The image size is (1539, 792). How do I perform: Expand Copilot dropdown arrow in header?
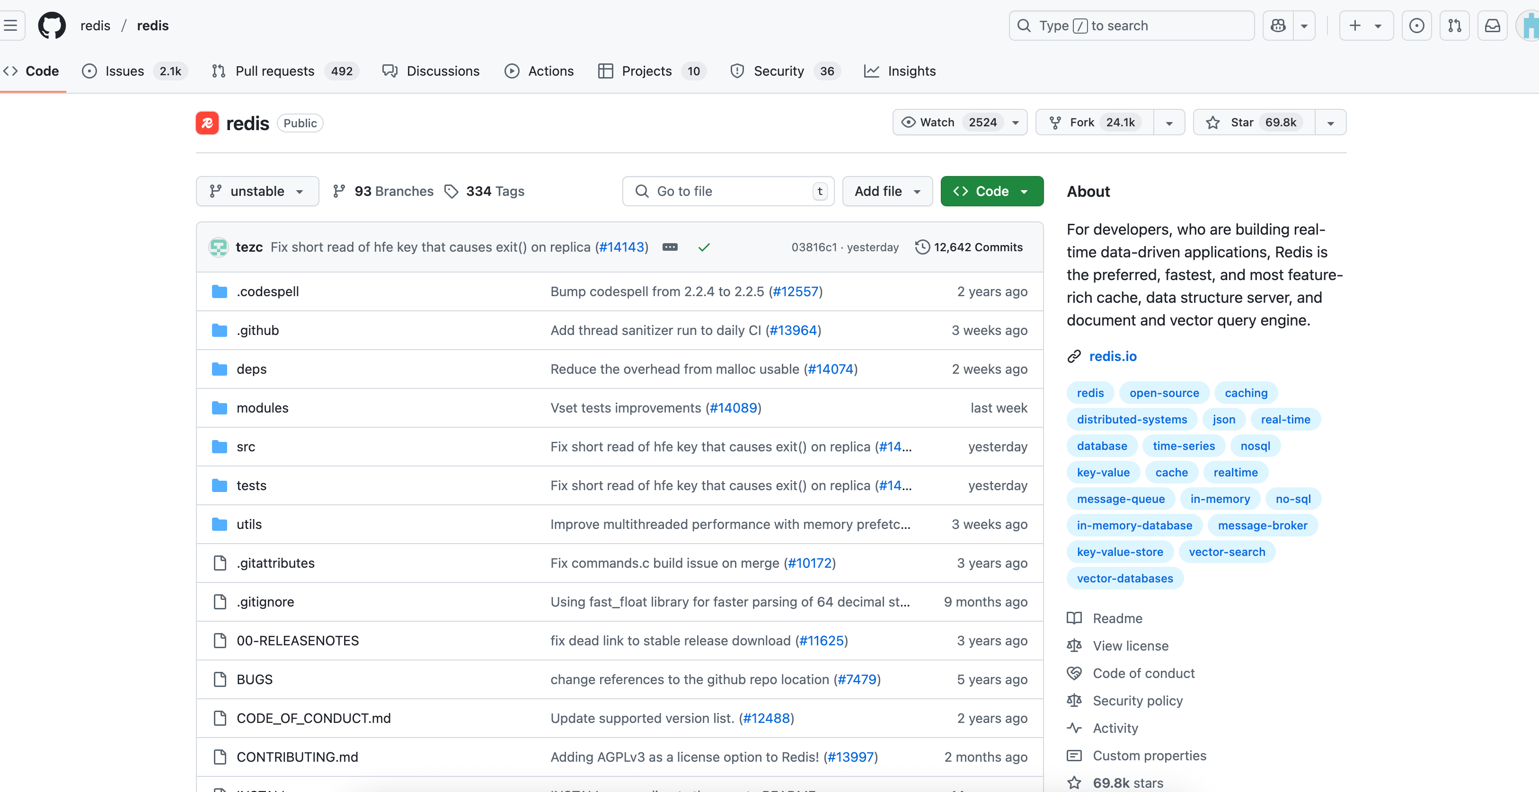[1305, 25]
